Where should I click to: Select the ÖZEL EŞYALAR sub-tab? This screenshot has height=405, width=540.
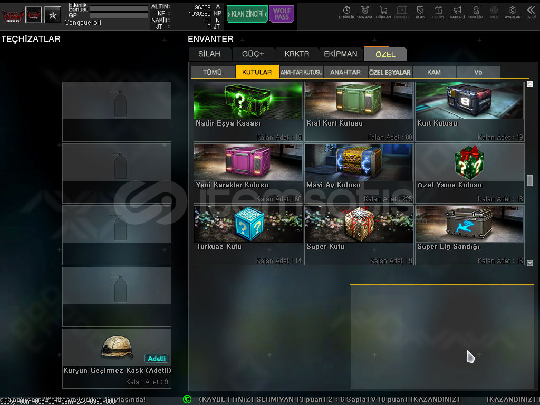tap(390, 72)
